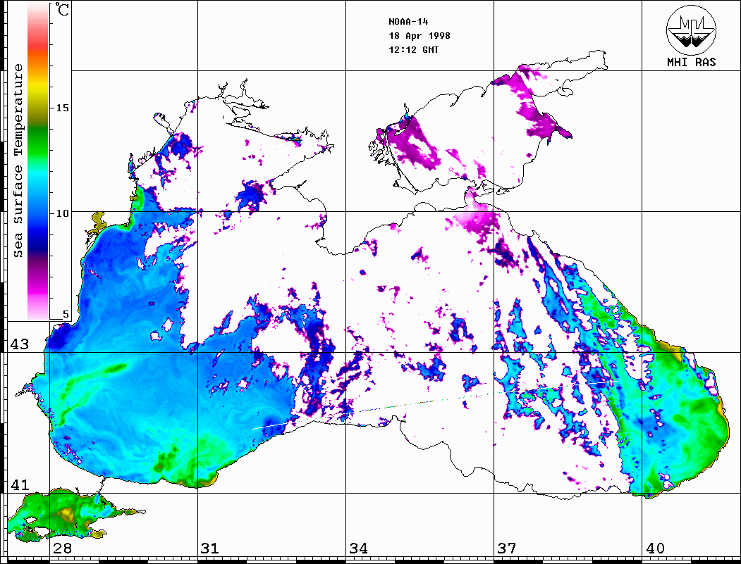Click the longitude label 37
The width and height of the screenshot is (741, 564).
(507, 549)
